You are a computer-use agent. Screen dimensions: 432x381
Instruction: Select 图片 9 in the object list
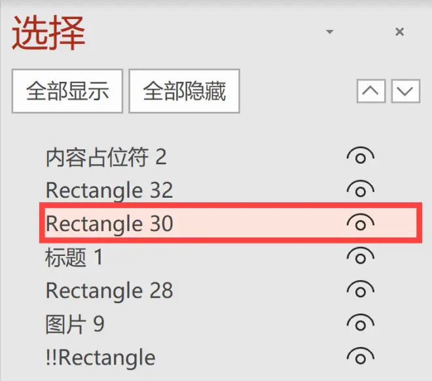point(75,324)
